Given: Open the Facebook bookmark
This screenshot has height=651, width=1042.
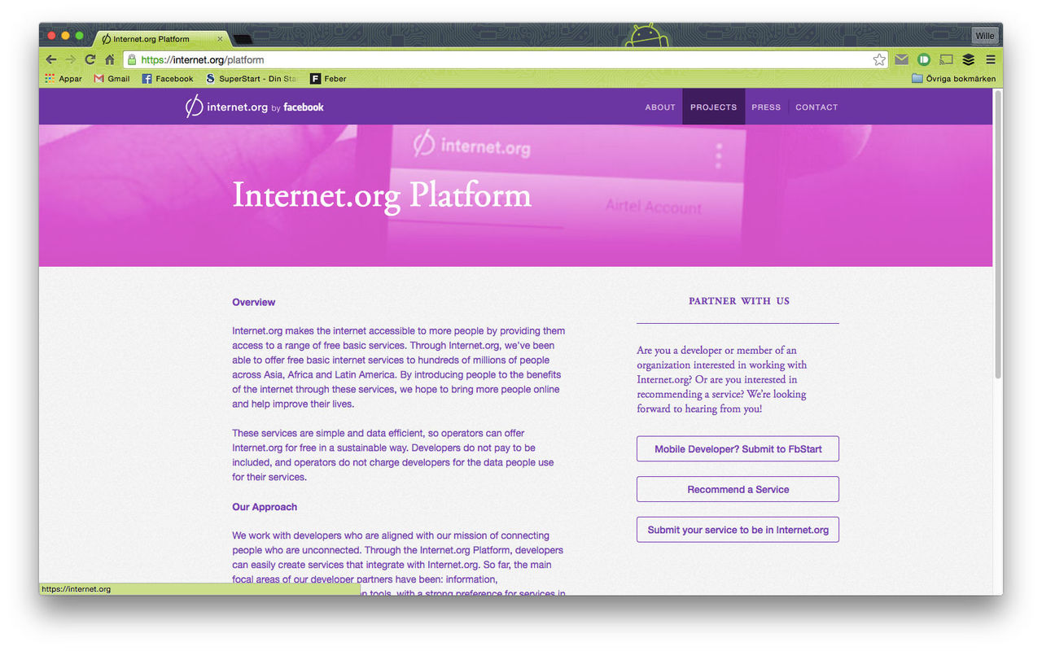Looking at the screenshot, I should point(168,79).
